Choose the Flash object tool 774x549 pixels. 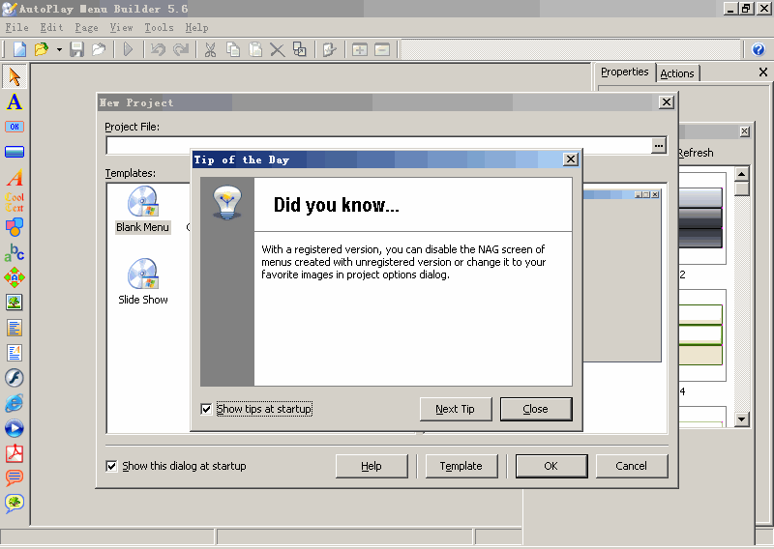[15, 378]
